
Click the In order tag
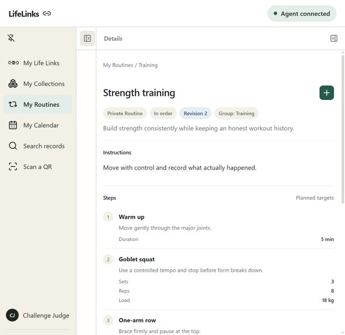pyautogui.click(x=163, y=113)
